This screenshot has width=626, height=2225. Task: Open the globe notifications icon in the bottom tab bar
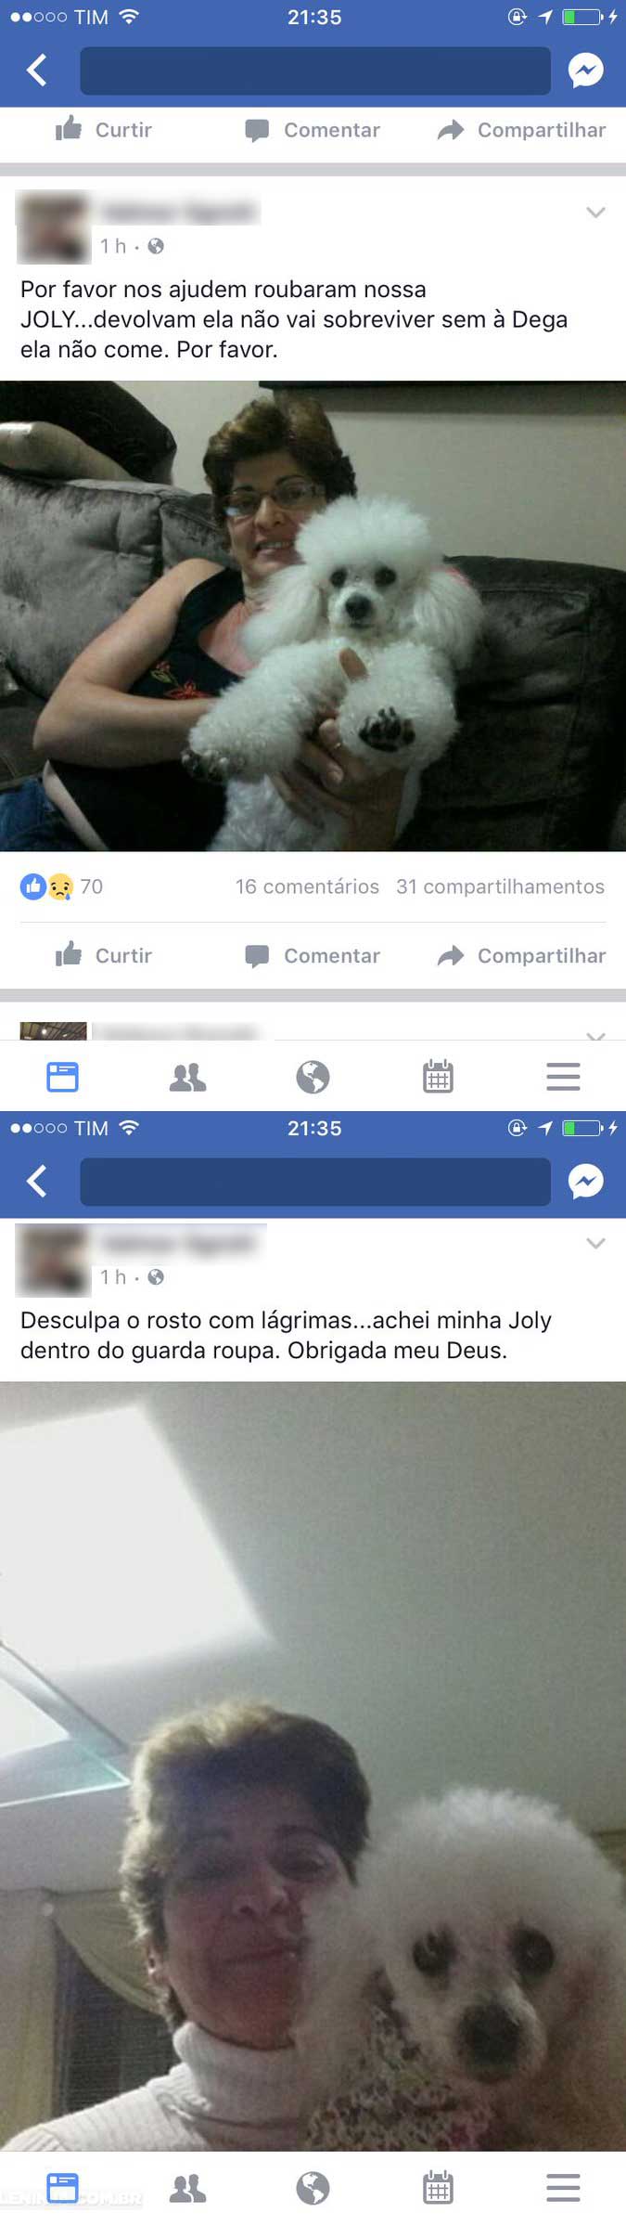click(313, 2188)
